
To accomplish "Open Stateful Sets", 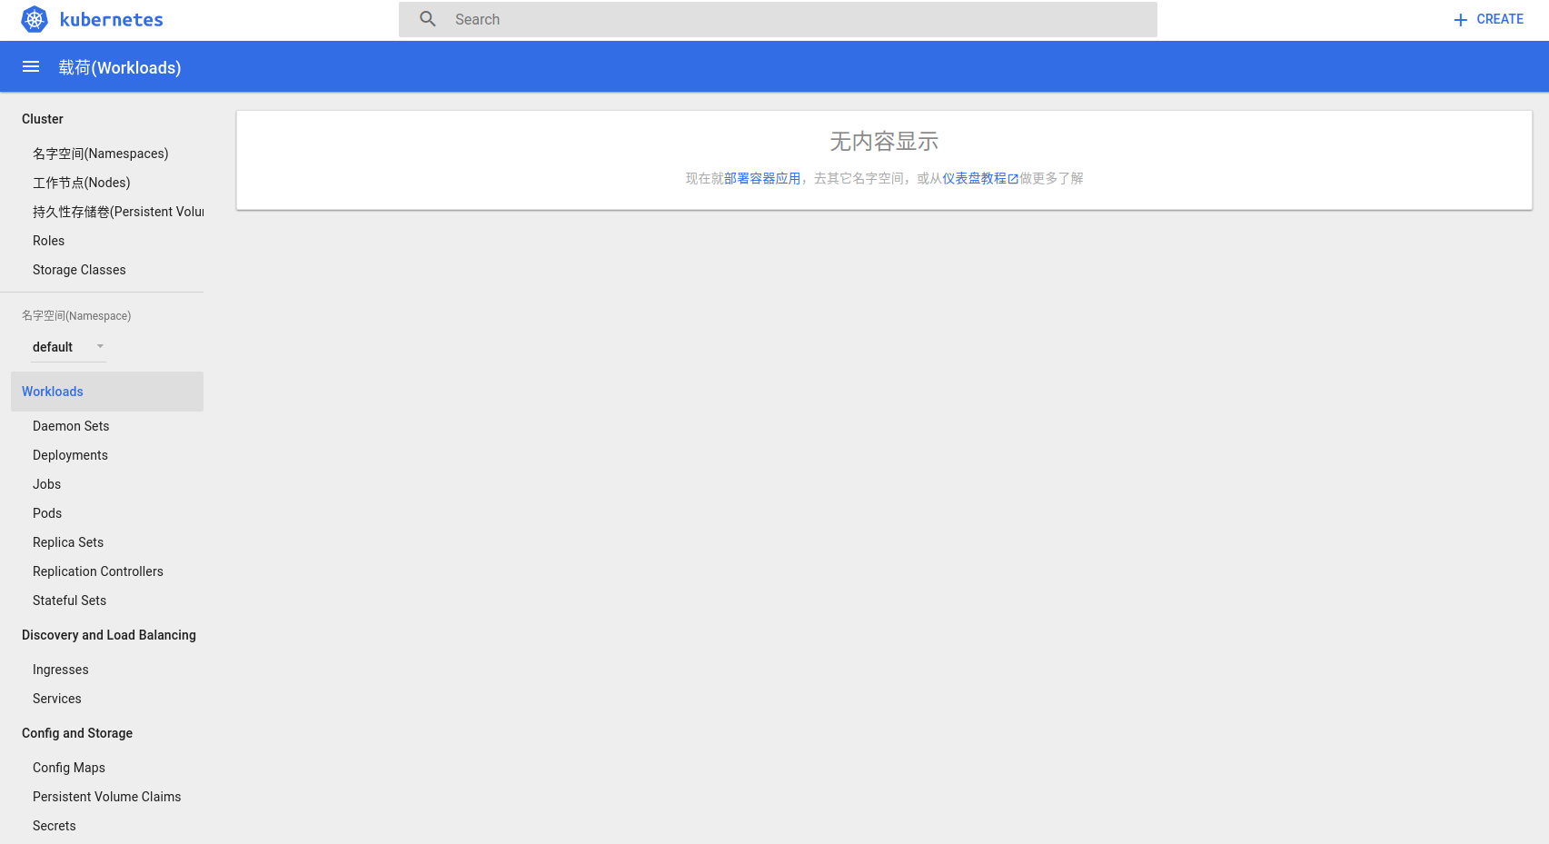I will [x=69, y=601].
